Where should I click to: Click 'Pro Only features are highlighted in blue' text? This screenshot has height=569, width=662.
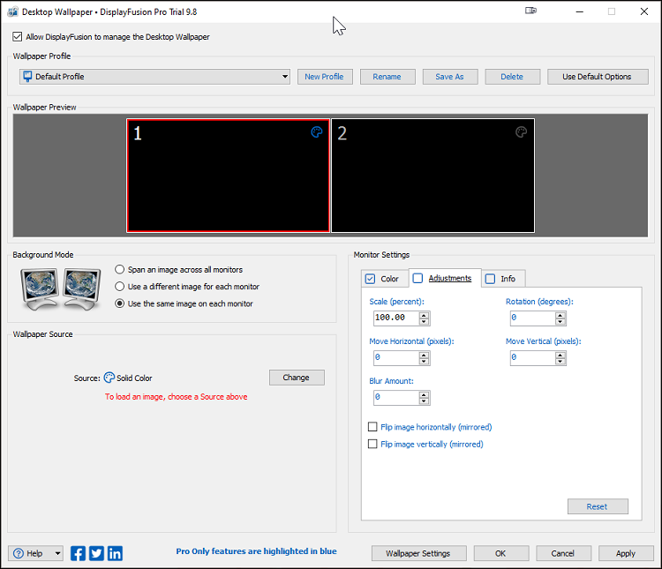[x=256, y=550]
